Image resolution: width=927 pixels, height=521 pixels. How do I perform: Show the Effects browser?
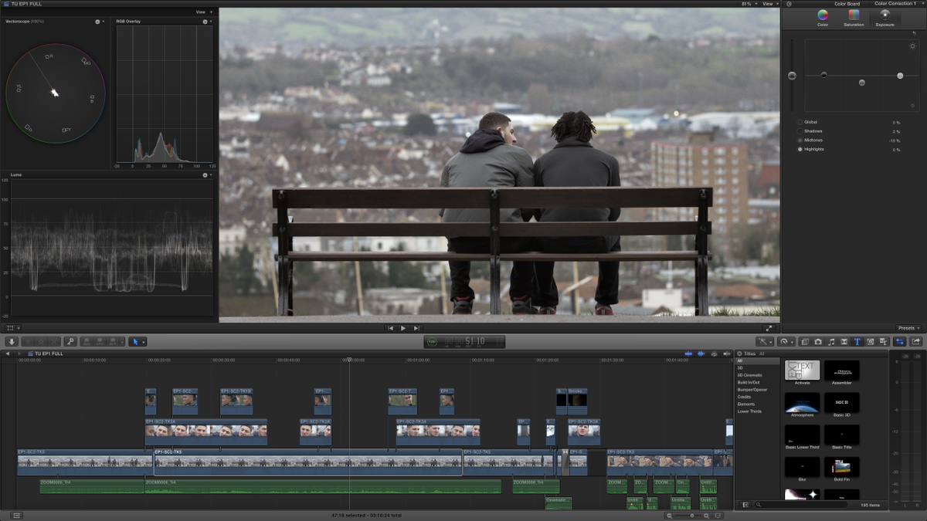[x=805, y=341]
